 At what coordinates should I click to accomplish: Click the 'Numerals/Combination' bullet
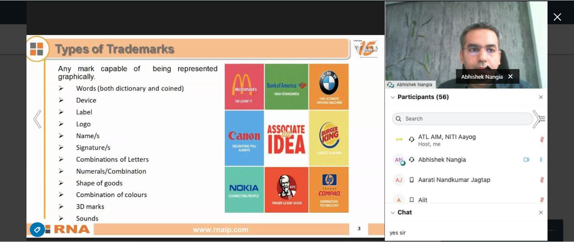111,172
